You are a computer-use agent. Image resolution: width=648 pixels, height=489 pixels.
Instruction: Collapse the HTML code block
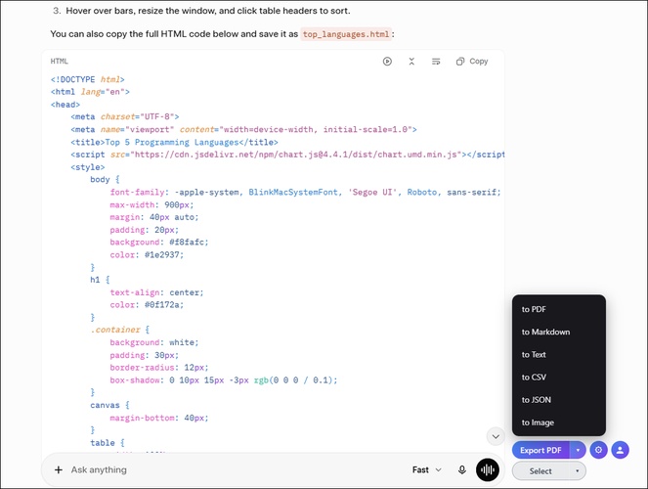(411, 62)
